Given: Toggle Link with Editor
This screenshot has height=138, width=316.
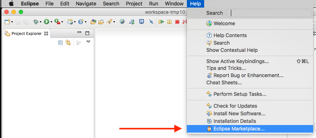Looking at the screenshot, I should tap(68, 43).
